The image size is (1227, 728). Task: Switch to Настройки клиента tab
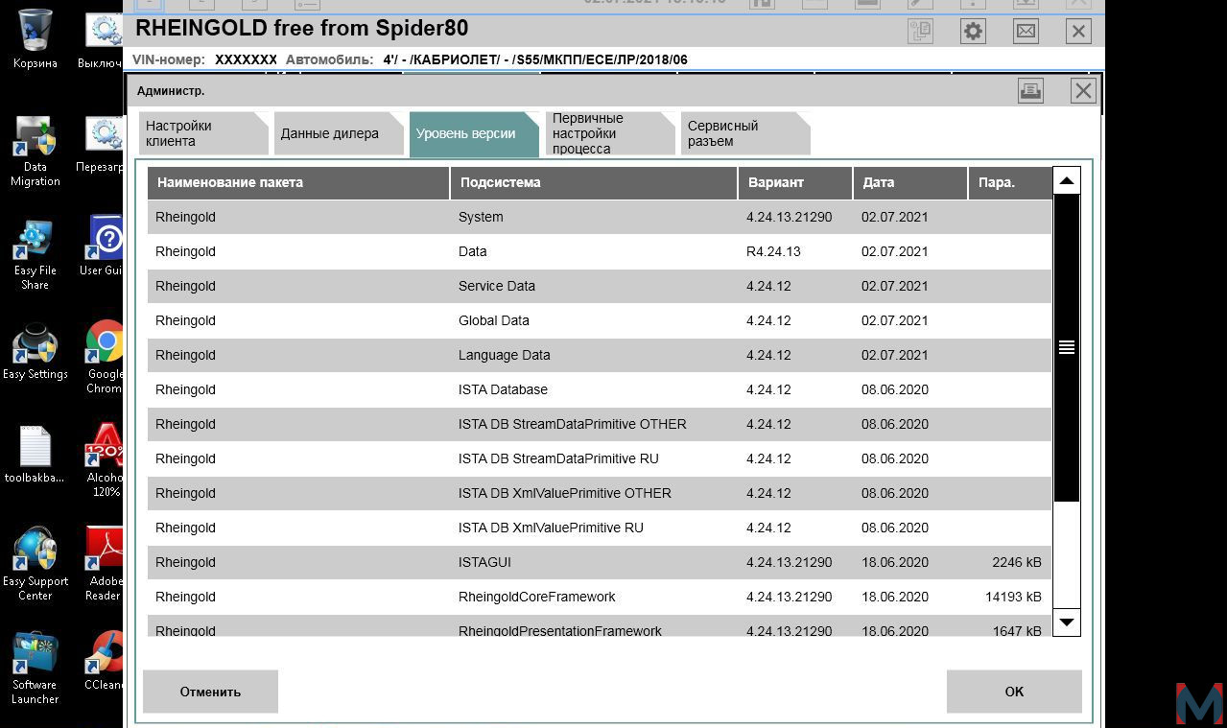(x=202, y=133)
